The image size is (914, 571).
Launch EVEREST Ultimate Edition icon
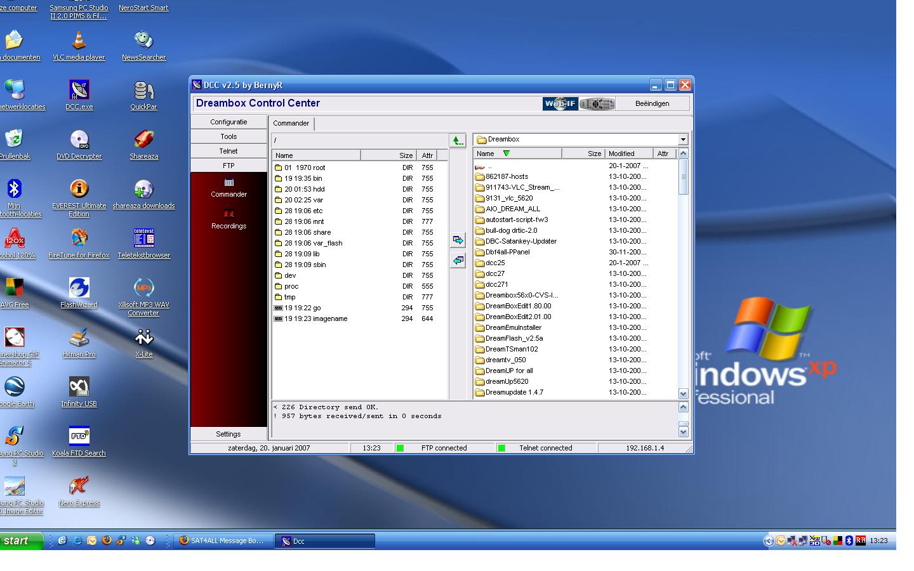79,198
